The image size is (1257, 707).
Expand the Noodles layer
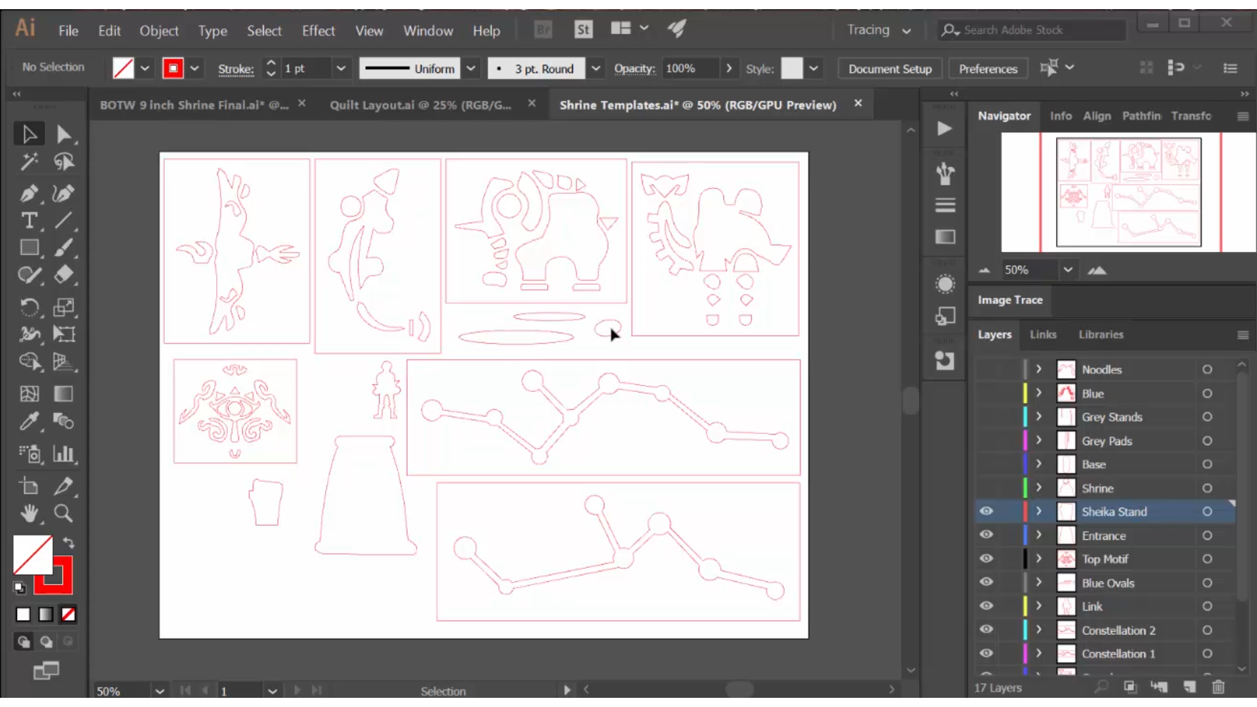[x=1038, y=369]
